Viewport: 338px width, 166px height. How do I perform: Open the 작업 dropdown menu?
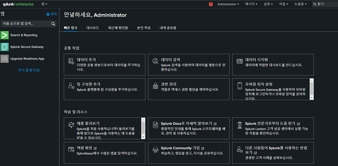(283, 4)
